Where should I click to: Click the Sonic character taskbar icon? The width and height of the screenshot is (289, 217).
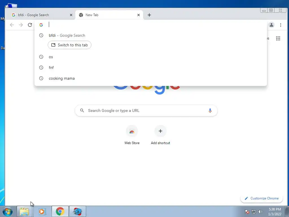(77, 211)
